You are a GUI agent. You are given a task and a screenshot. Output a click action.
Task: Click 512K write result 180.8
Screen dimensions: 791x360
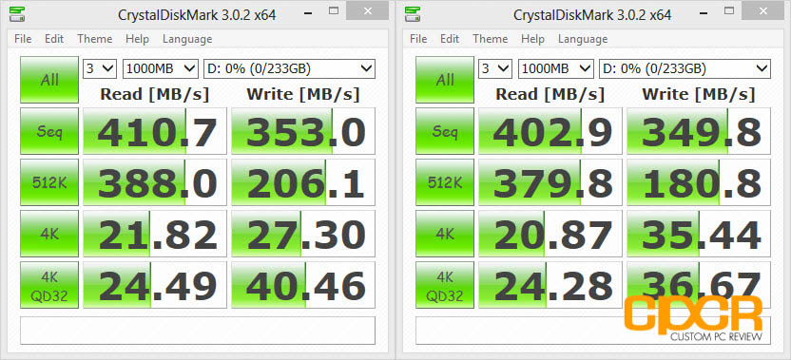[x=699, y=182]
